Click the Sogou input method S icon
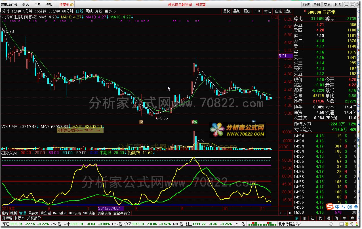Image resolution: width=362 pixels, height=229 pixels. pos(329,207)
